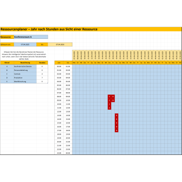
Task: Click the first date header 07.04.2025 column
Action: click(74, 55)
